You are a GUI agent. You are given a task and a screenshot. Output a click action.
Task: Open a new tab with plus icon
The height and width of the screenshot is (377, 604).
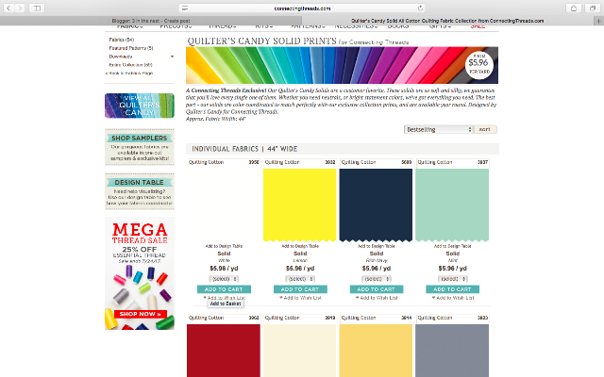point(598,21)
